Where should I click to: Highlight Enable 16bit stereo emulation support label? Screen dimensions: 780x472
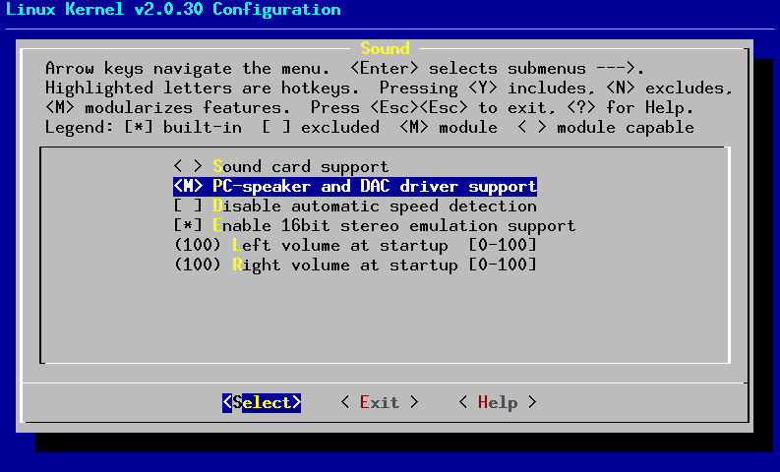pos(393,226)
